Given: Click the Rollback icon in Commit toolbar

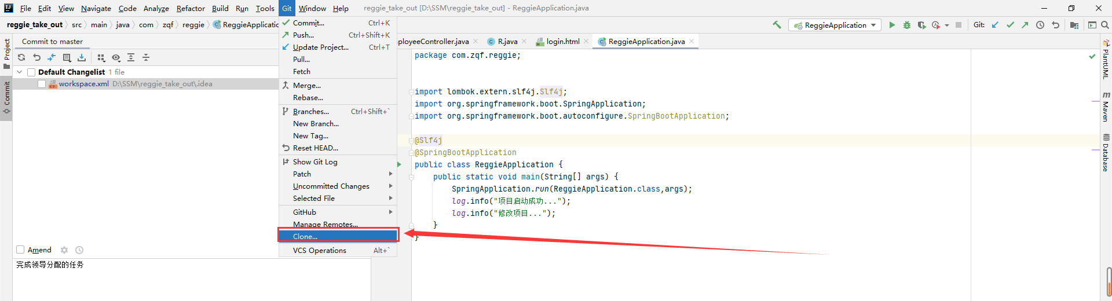Looking at the screenshot, I should (x=36, y=57).
